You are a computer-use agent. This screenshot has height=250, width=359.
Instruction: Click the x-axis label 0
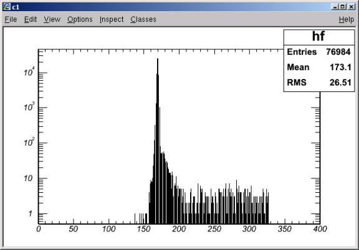click(39, 229)
